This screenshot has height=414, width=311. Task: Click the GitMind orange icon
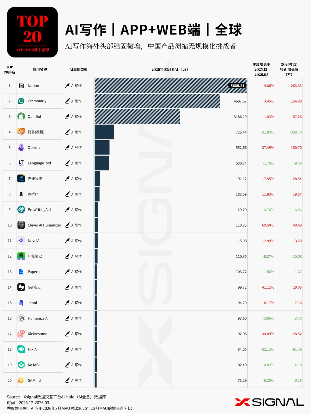21,380
